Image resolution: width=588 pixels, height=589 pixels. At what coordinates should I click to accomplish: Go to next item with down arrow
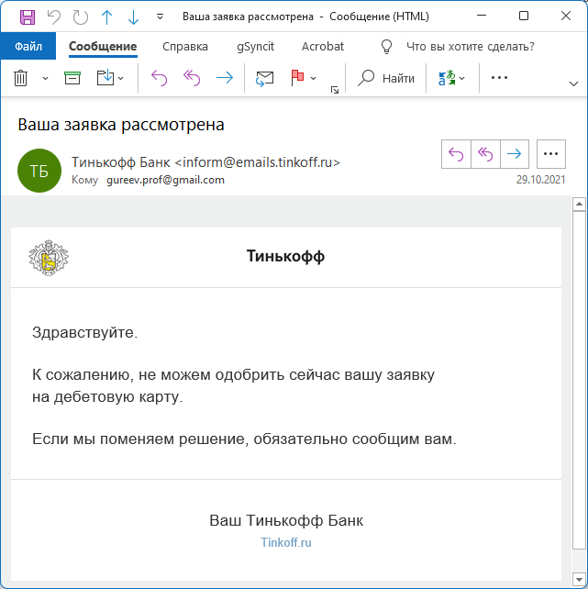(x=133, y=17)
